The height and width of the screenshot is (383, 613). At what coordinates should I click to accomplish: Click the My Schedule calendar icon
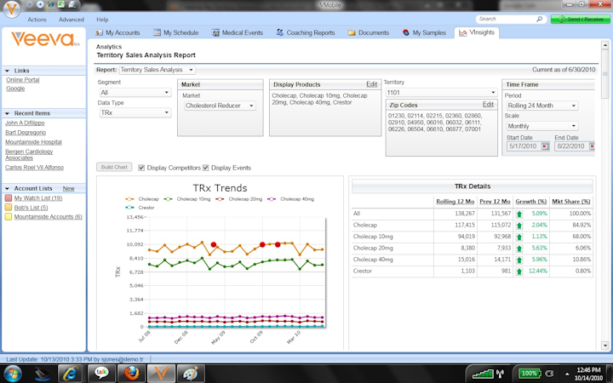157,33
